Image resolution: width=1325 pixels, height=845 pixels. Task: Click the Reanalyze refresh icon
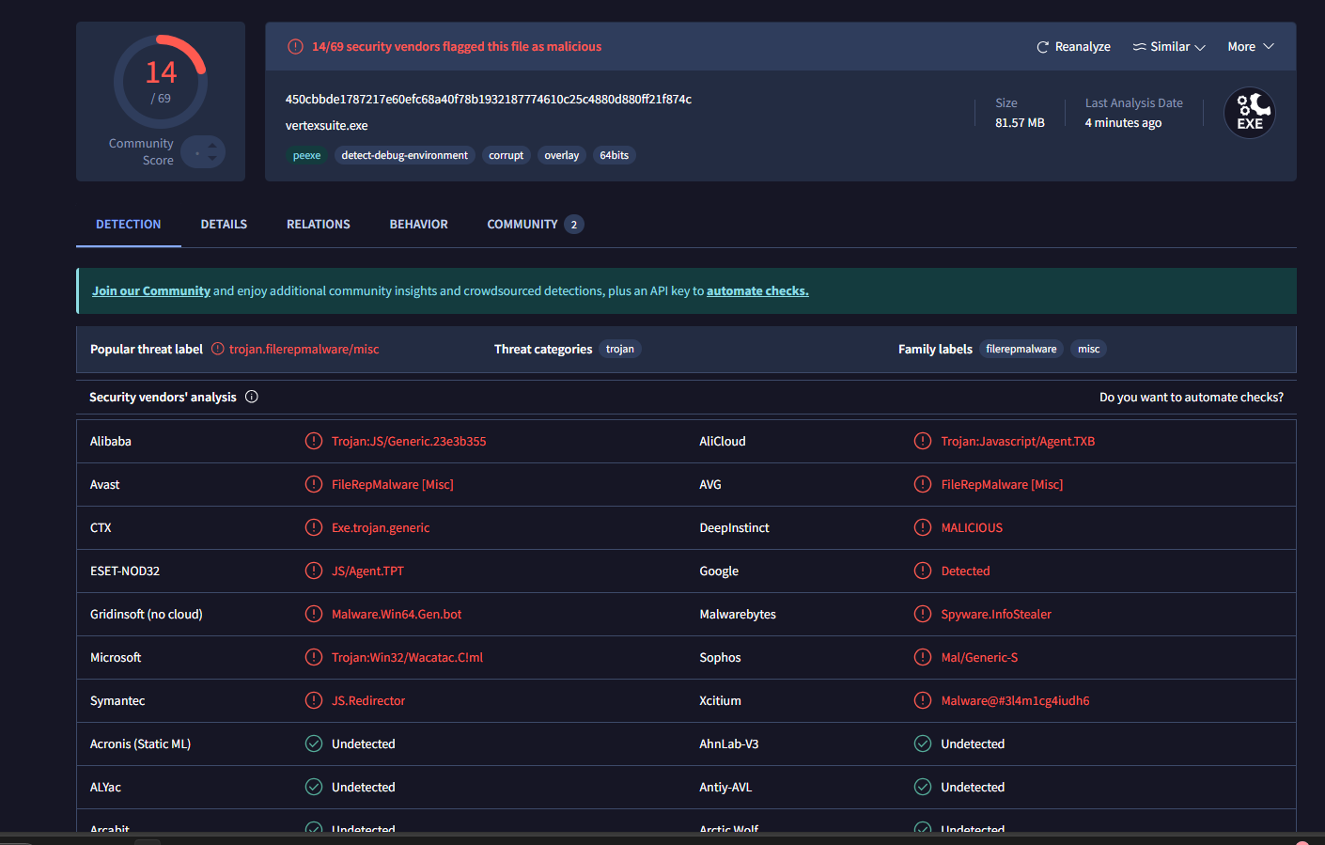[1042, 47]
